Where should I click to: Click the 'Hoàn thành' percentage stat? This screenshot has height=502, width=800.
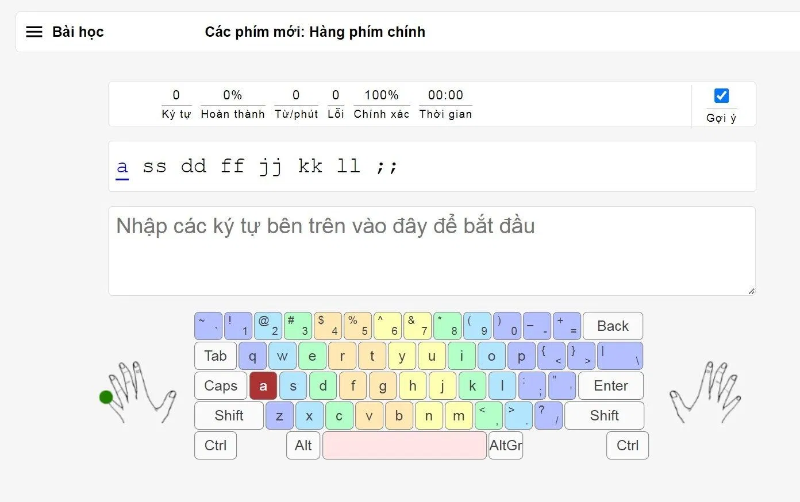click(x=232, y=103)
